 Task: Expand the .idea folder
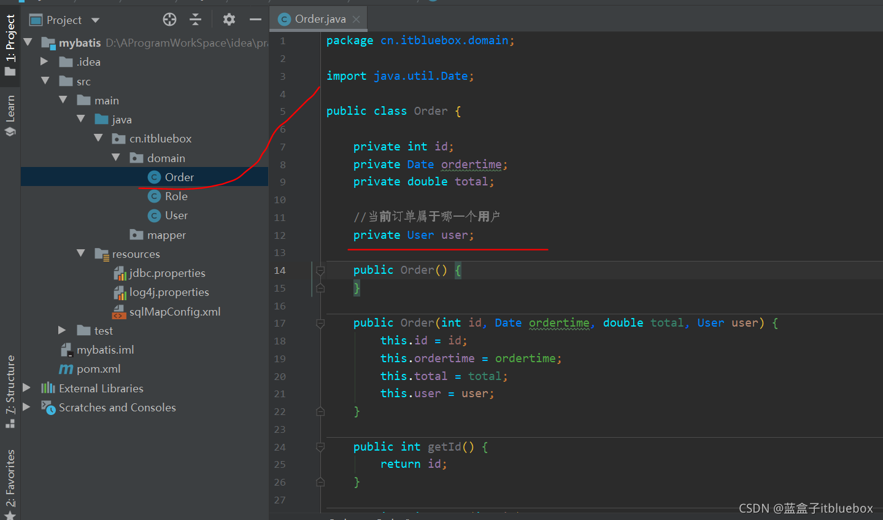pos(44,61)
